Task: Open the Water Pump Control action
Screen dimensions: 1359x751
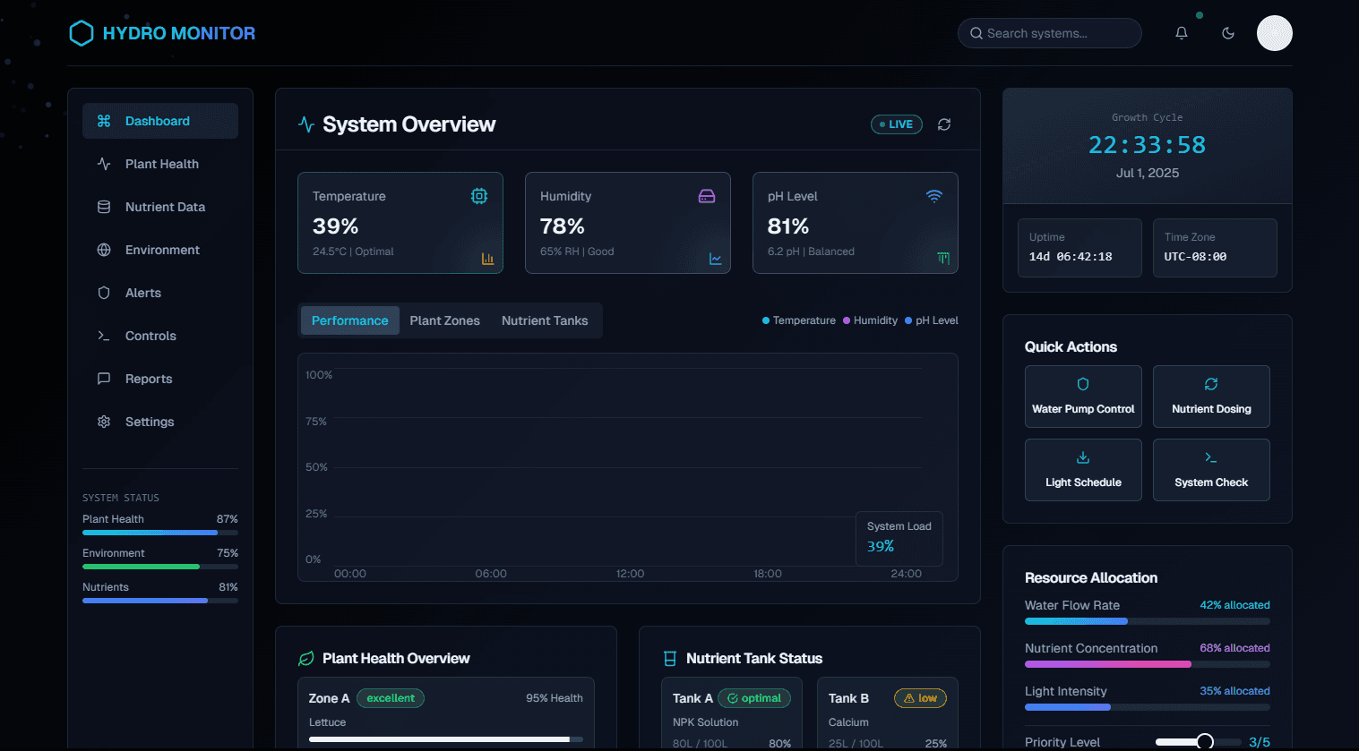Action: click(1083, 396)
